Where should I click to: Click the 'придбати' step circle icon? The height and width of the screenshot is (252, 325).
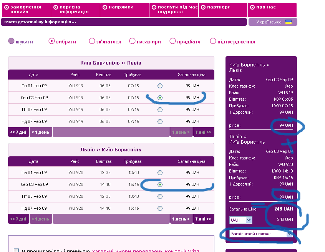(x=172, y=41)
